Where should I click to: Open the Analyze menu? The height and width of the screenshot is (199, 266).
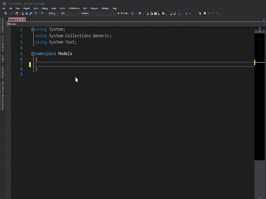click(x=94, y=8)
